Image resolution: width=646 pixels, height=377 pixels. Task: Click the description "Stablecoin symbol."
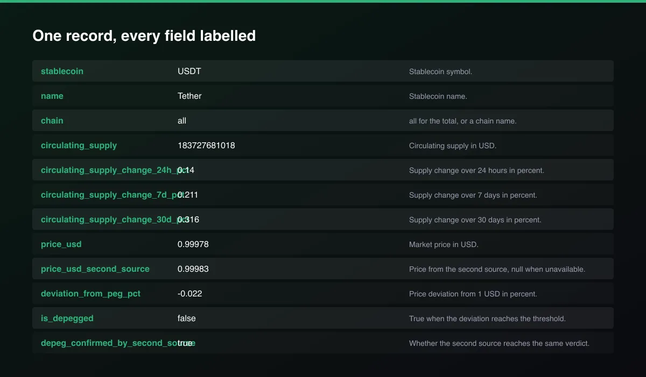[440, 71]
